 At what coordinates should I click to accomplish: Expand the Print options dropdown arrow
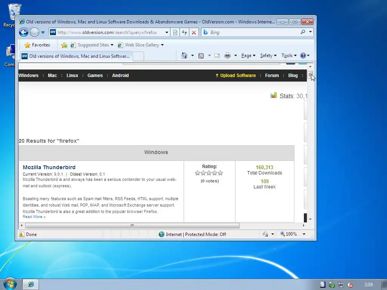235,56
